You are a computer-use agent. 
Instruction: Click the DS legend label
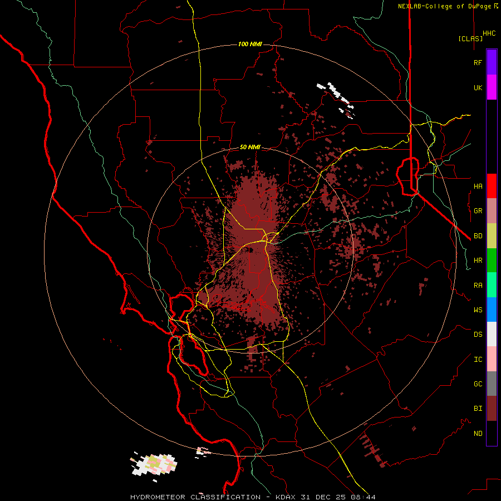478,335
